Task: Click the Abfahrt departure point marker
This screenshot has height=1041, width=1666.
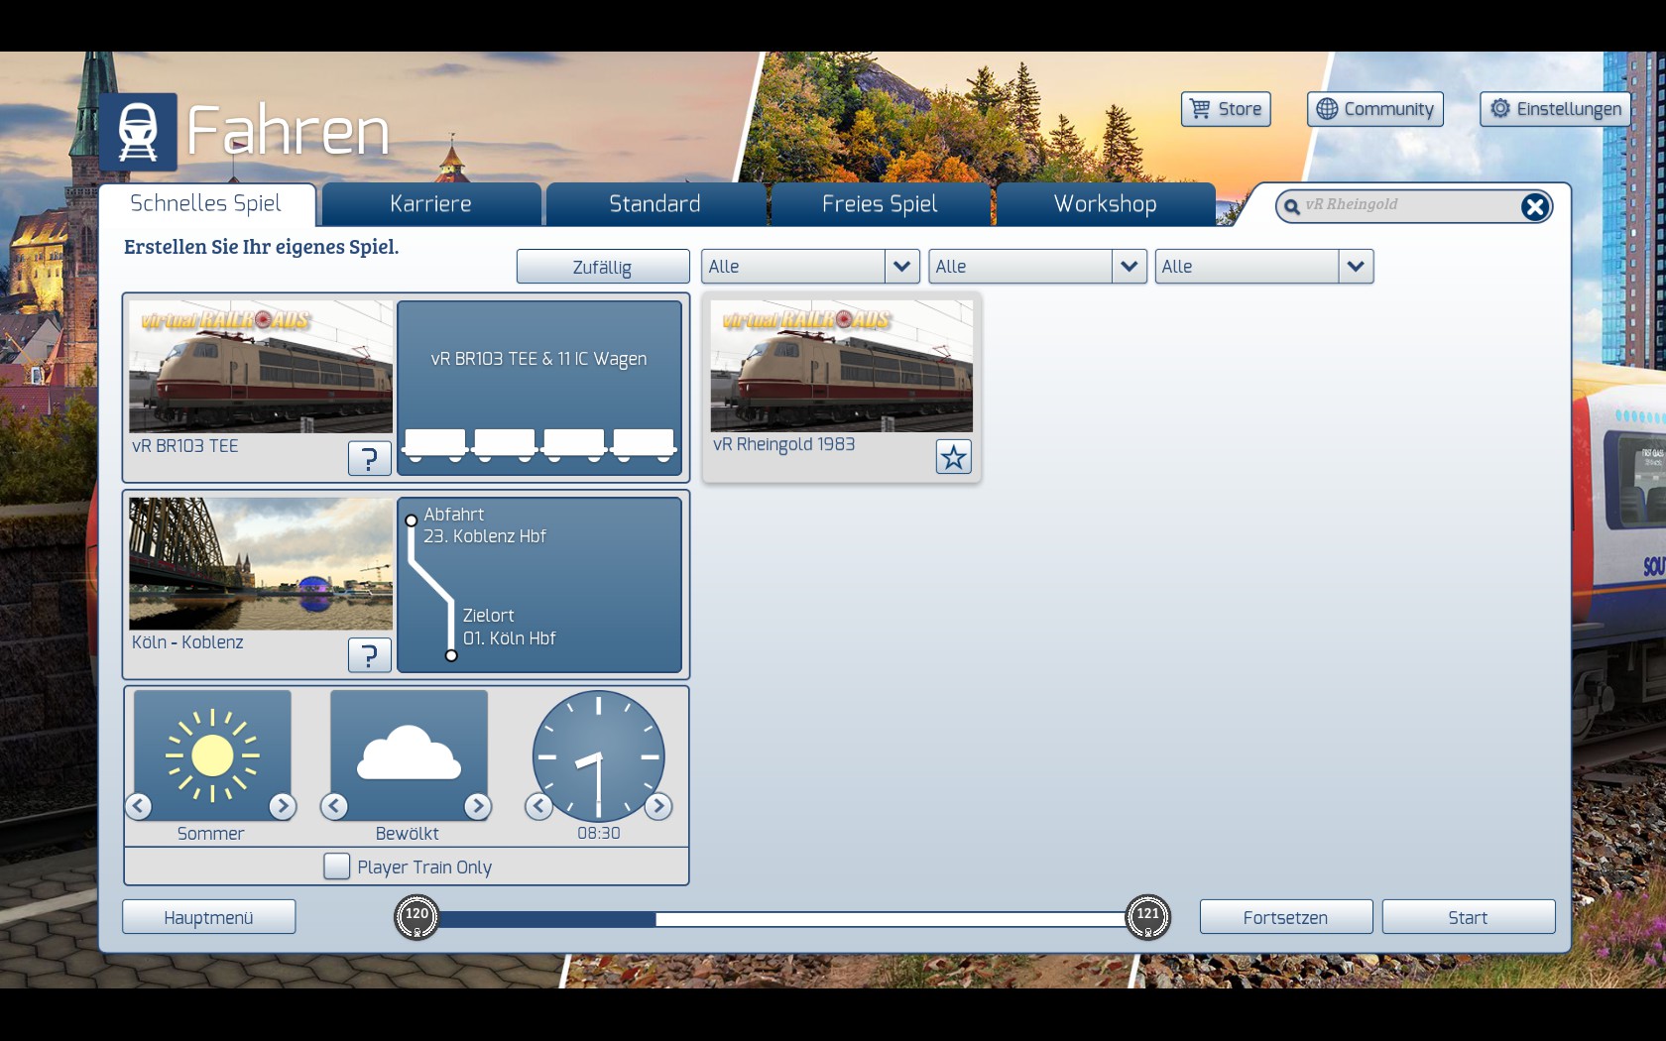Action: 411,520
